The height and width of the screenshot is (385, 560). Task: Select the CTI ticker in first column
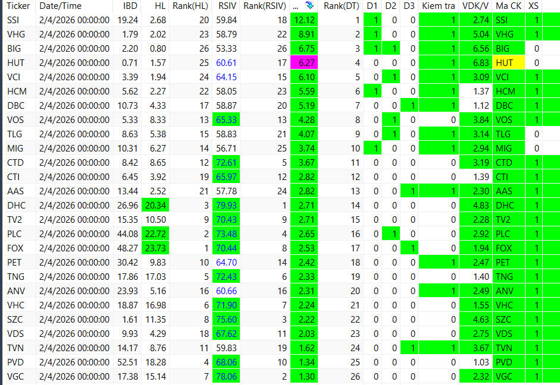point(14,177)
